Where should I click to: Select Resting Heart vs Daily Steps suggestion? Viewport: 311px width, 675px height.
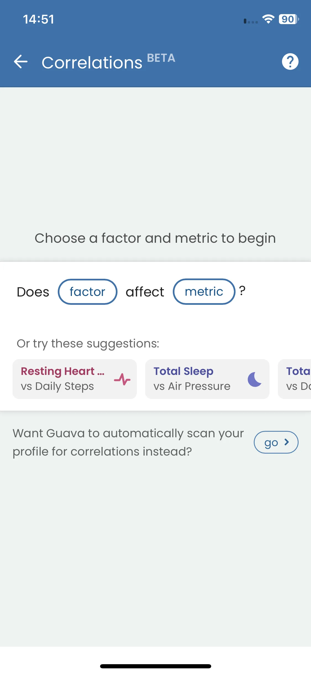pyautogui.click(x=64, y=379)
